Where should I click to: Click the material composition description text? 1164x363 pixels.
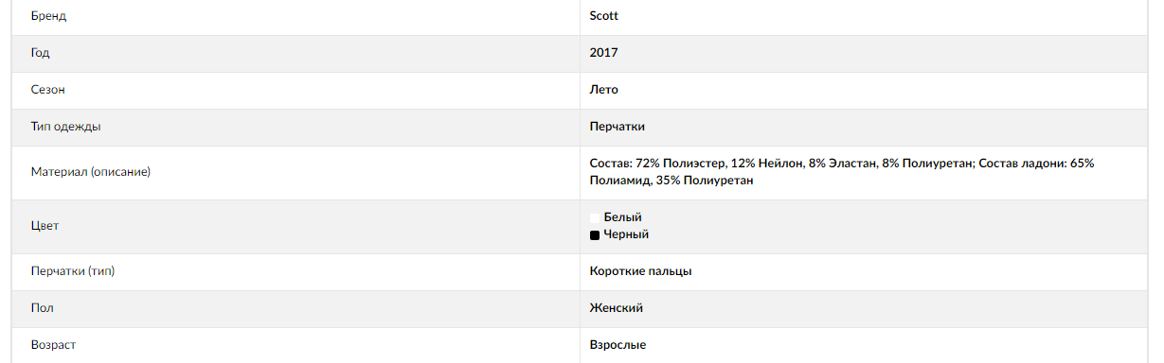click(x=842, y=172)
